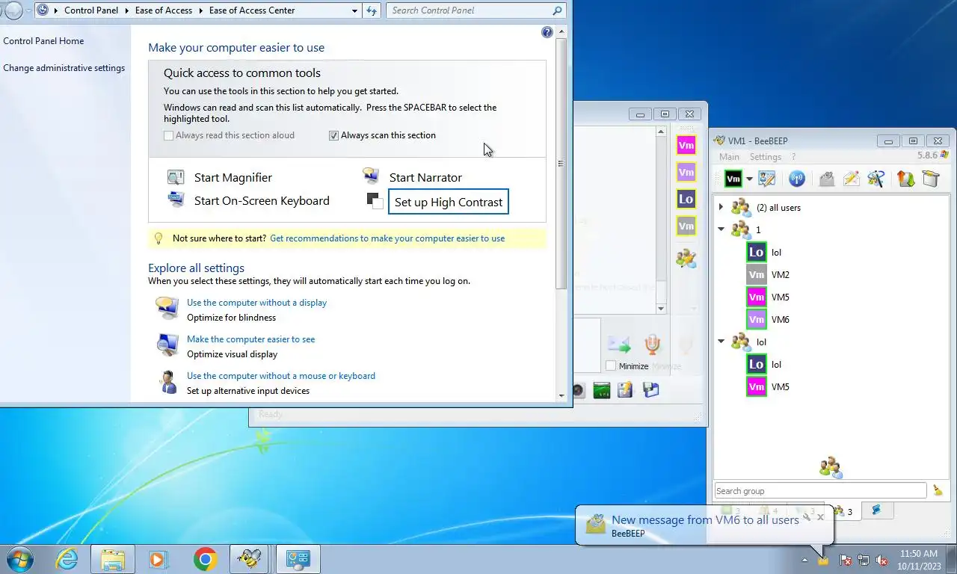Show hidden system tray icons arrow
The image size is (957, 574).
coord(805,560)
